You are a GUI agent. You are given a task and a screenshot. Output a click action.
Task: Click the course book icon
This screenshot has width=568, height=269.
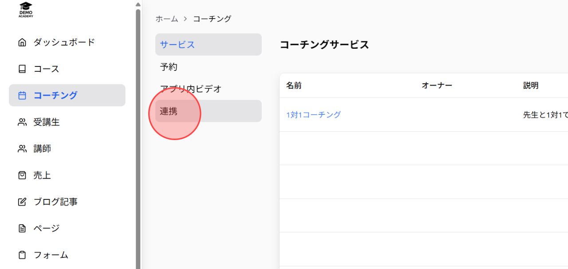(22, 69)
